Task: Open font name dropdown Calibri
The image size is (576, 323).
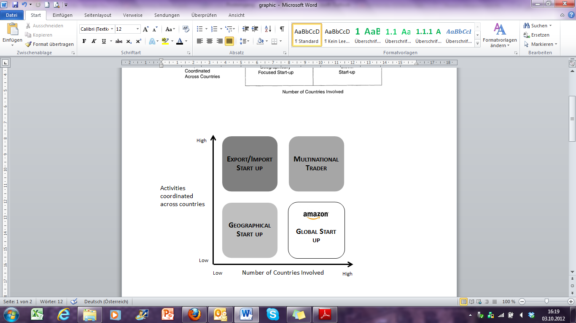Action: (x=112, y=29)
